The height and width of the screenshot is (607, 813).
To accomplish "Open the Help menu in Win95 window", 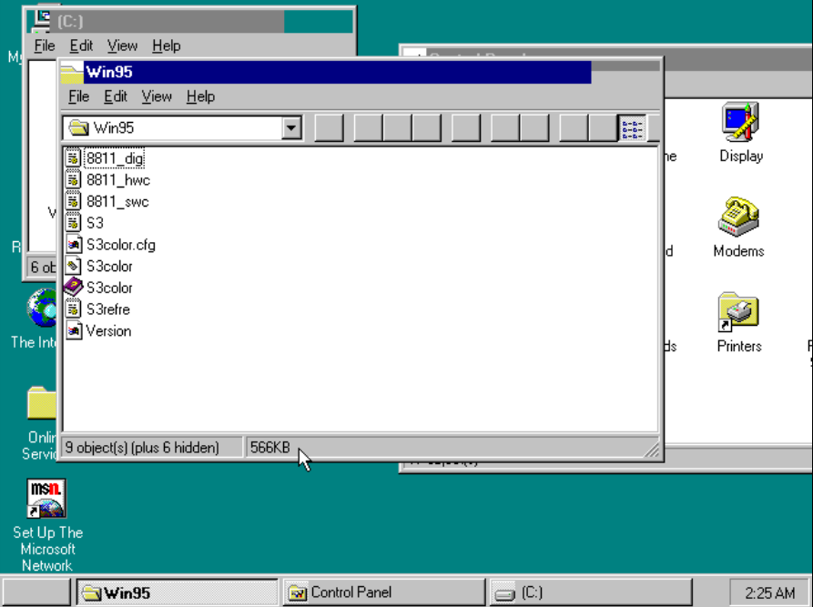I will tap(200, 96).
